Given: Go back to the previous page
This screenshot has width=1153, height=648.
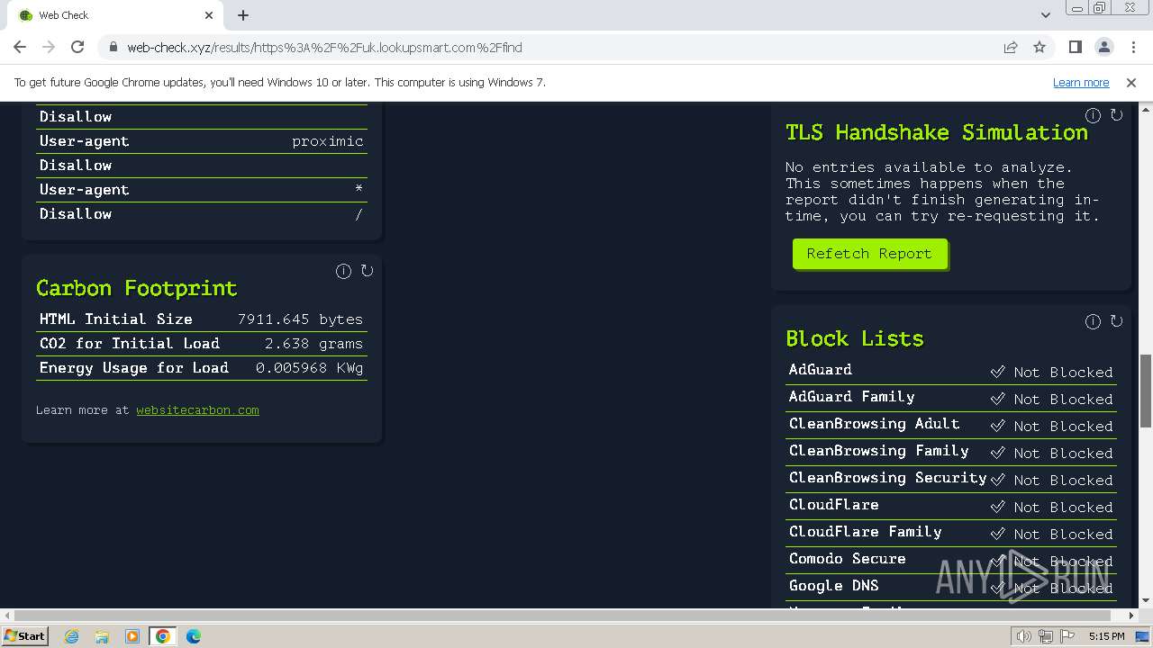Looking at the screenshot, I should point(20,47).
